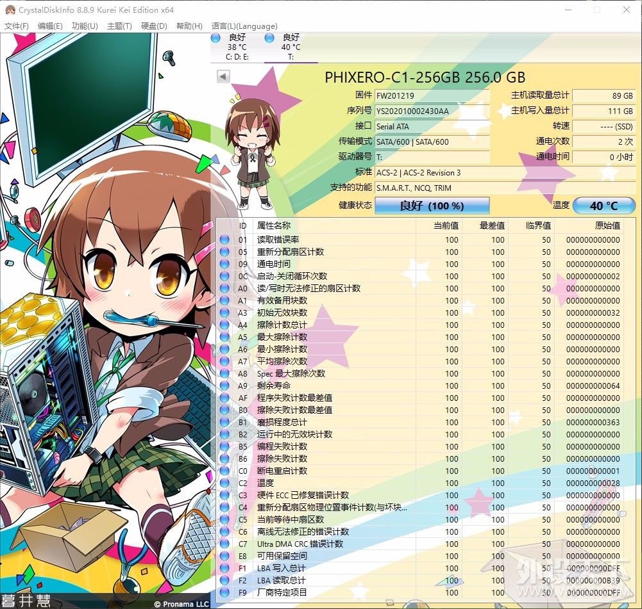Click status icon for C3 硬件 ECC 已修复错误计数

pyautogui.click(x=224, y=495)
